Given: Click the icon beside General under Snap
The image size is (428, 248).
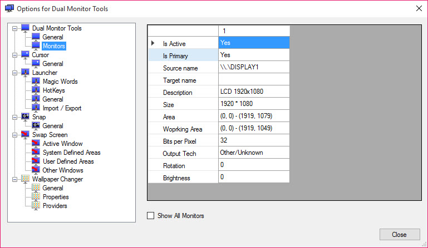Looking at the screenshot, I should tap(36, 126).
